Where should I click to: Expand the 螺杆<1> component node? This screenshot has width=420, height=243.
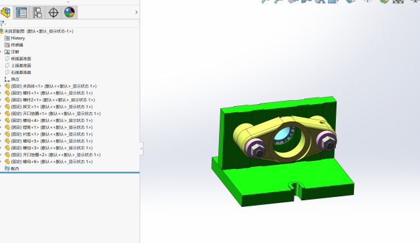pyautogui.click(x=1, y=93)
